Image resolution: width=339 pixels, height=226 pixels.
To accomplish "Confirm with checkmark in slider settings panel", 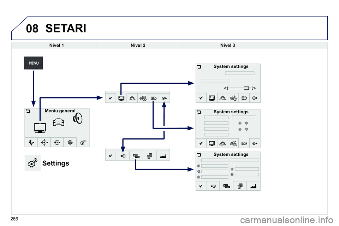I will click(x=201, y=98).
